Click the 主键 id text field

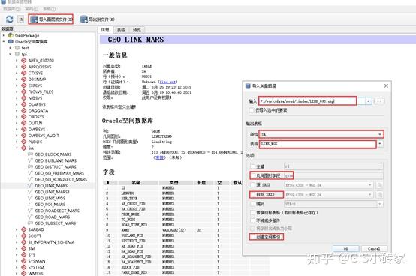coord(333,166)
